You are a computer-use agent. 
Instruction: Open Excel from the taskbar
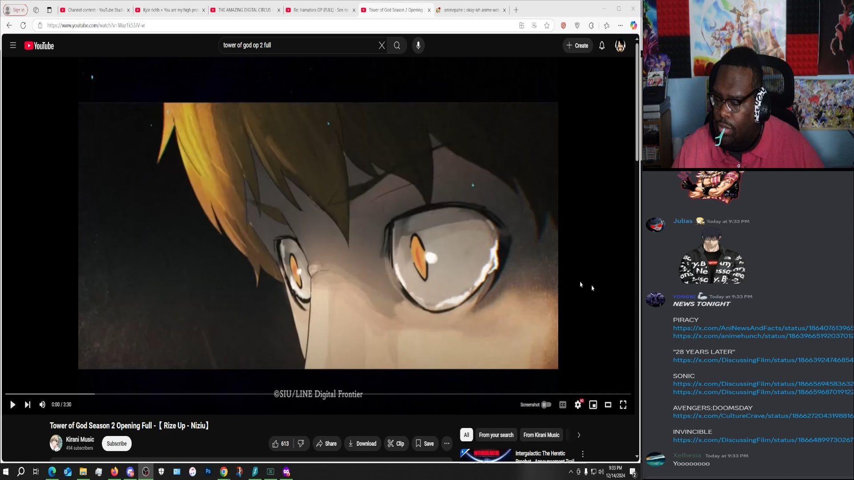pyautogui.click(x=270, y=472)
